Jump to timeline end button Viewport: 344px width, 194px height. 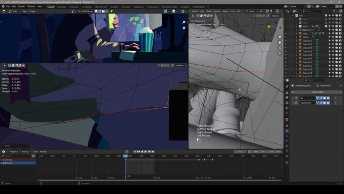[153, 152]
